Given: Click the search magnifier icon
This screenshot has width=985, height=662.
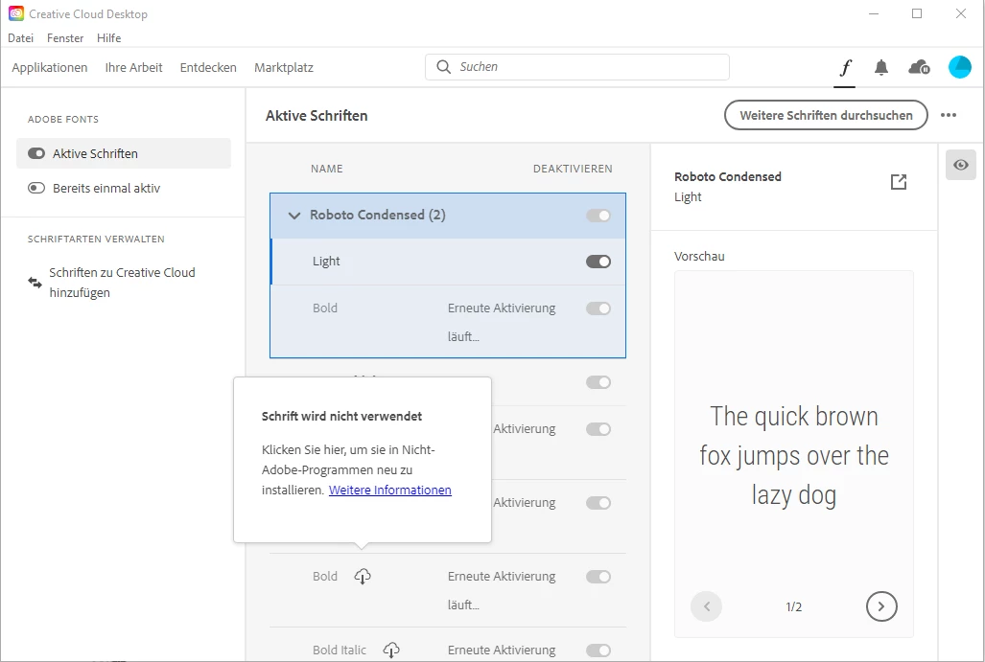Looking at the screenshot, I should coord(443,67).
